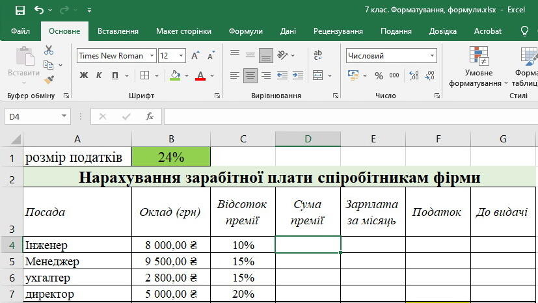Select Align Left icon
Screen dimensions: 538x303
coord(235,75)
